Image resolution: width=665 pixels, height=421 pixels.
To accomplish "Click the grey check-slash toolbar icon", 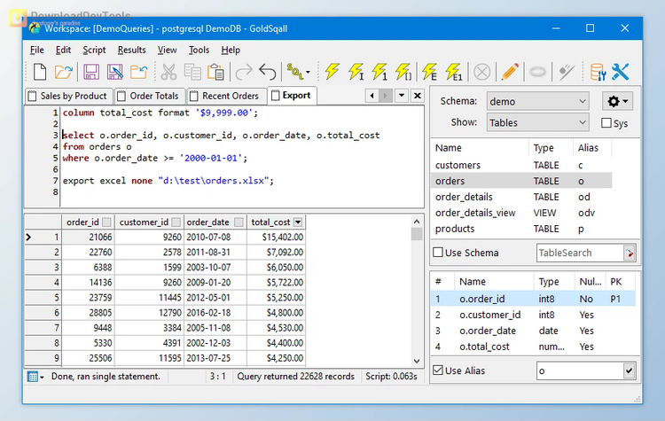I will coord(567,72).
